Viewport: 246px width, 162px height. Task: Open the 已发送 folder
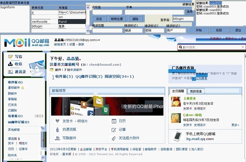tap(12, 104)
